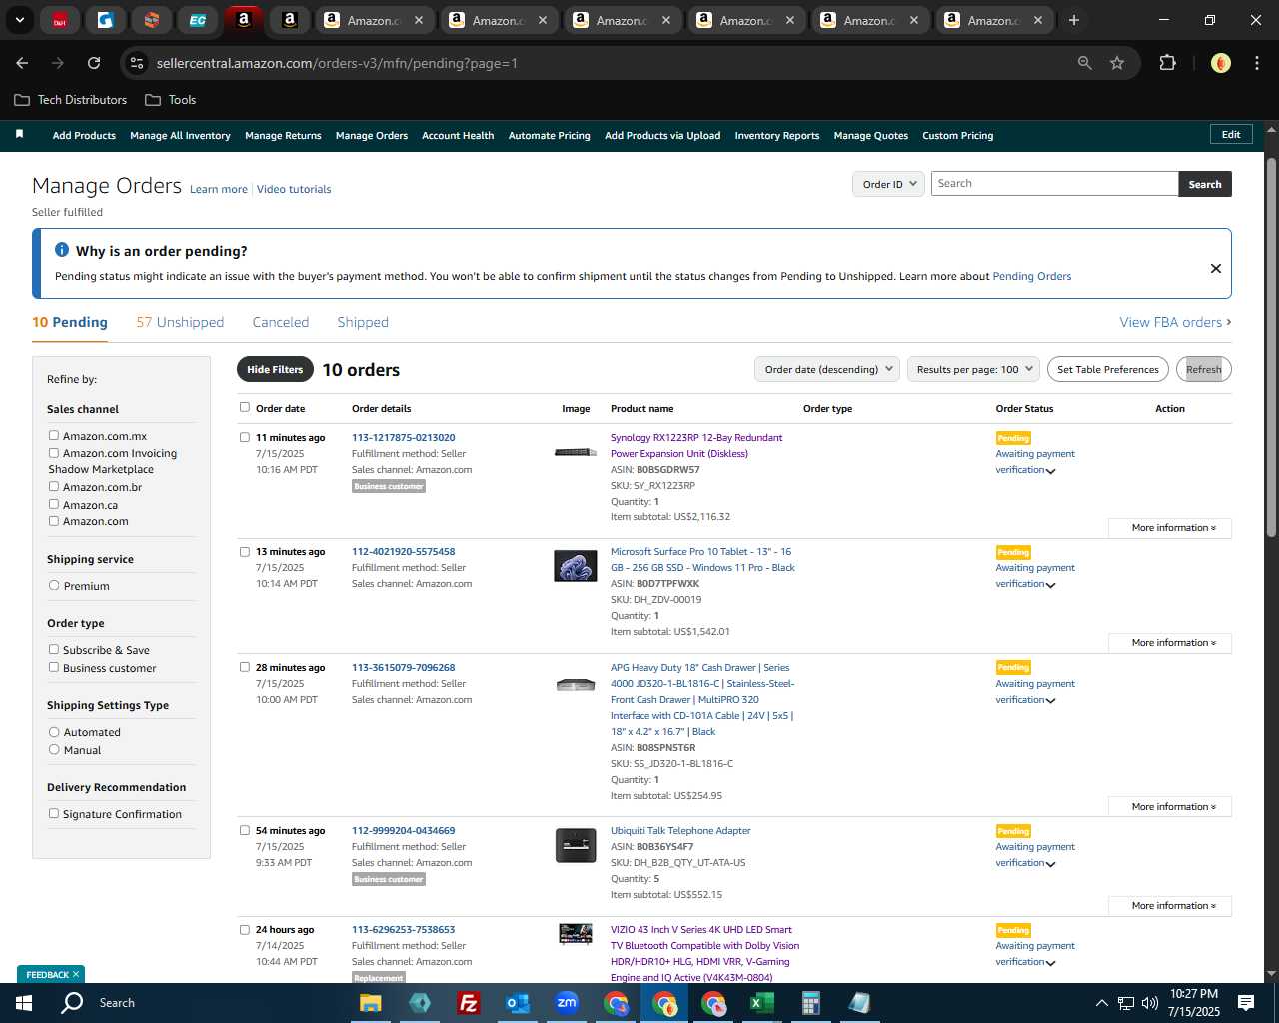
Task: Tick the Amazon.com Invoicing Shadow Marketplace checkbox
Action: [54, 453]
